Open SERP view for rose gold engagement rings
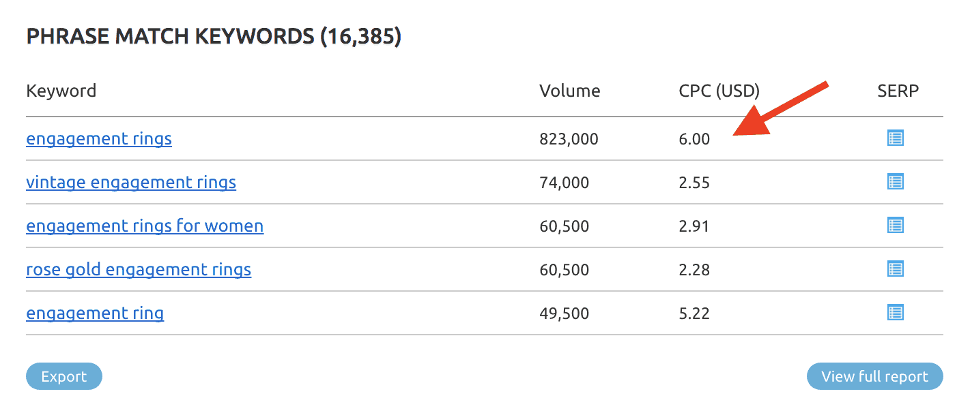This screenshot has height=413, width=957. tap(894, 269)
